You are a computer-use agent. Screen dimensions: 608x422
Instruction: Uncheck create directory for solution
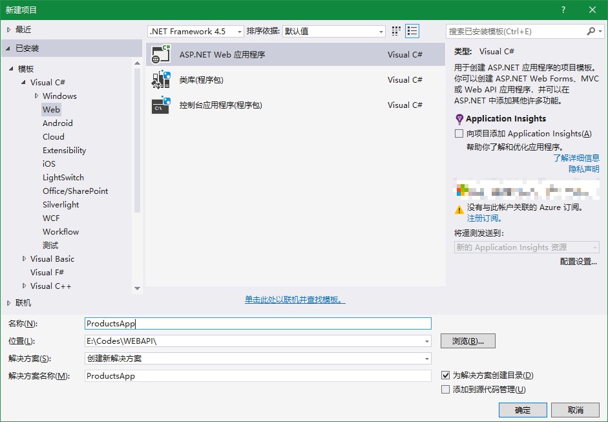click(x=445, y=375)
